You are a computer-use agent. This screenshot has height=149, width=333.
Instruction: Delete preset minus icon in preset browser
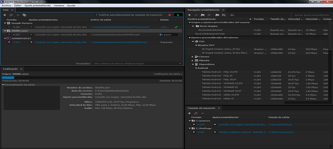196,15
